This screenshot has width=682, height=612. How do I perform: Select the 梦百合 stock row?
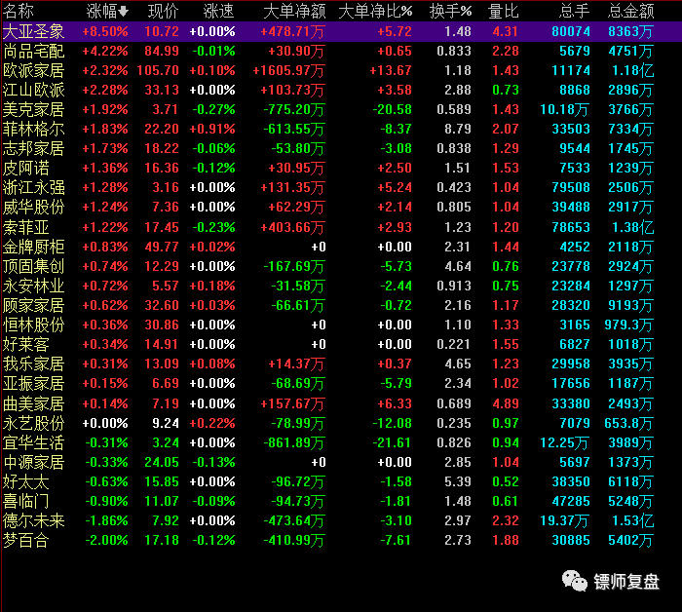click(x=341, y=540)
